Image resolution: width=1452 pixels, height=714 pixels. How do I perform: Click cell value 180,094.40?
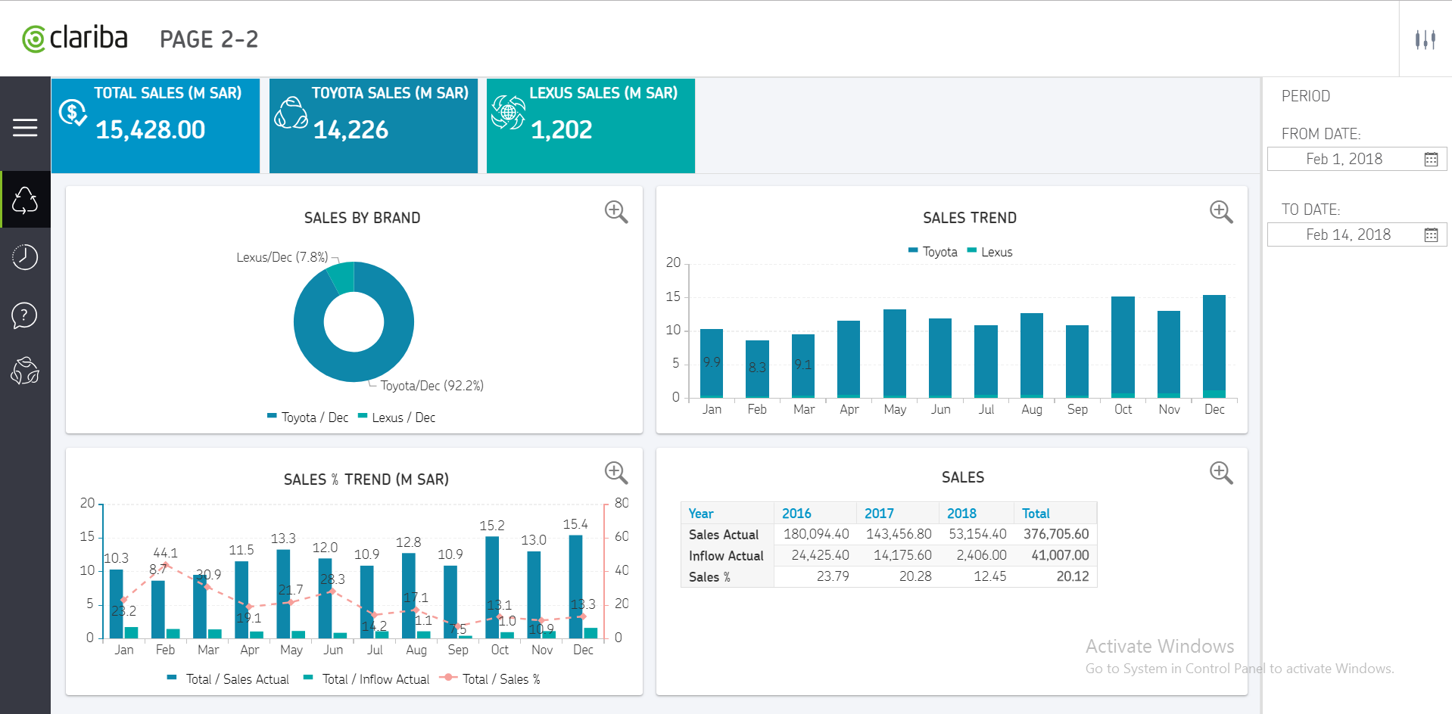coord(816,534)
